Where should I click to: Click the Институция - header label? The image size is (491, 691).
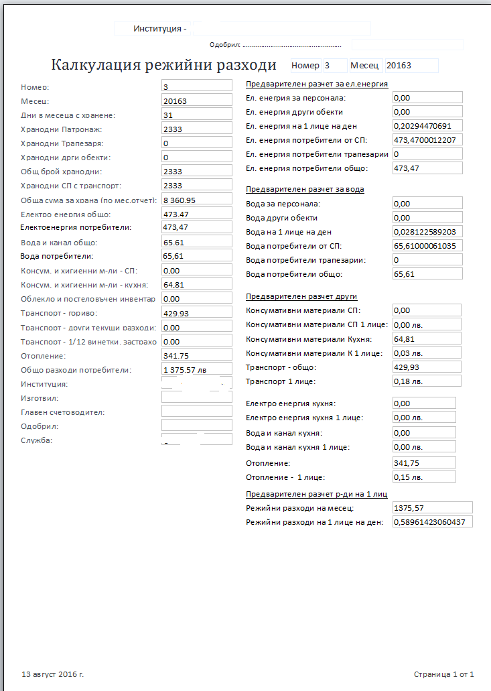pyautogui.click(x=160, y=29)
